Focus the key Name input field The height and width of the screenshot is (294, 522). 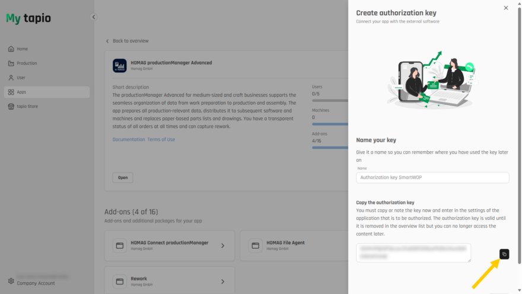point(432,178)
